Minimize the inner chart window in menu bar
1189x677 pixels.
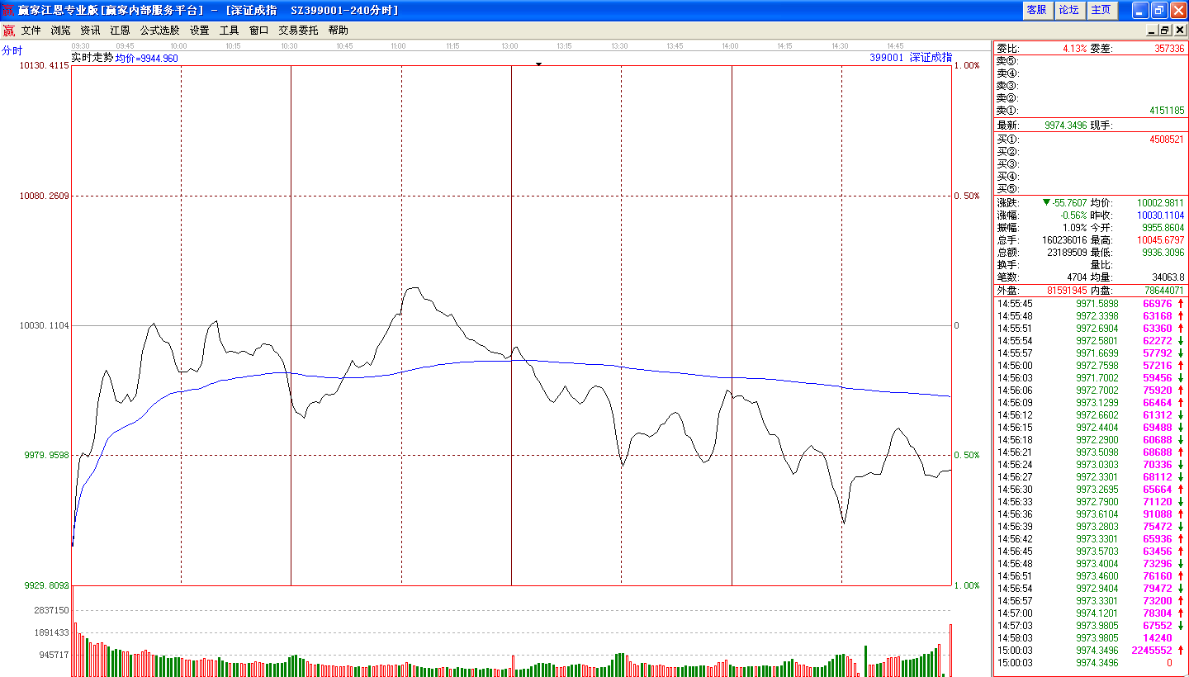point(1152,31)
